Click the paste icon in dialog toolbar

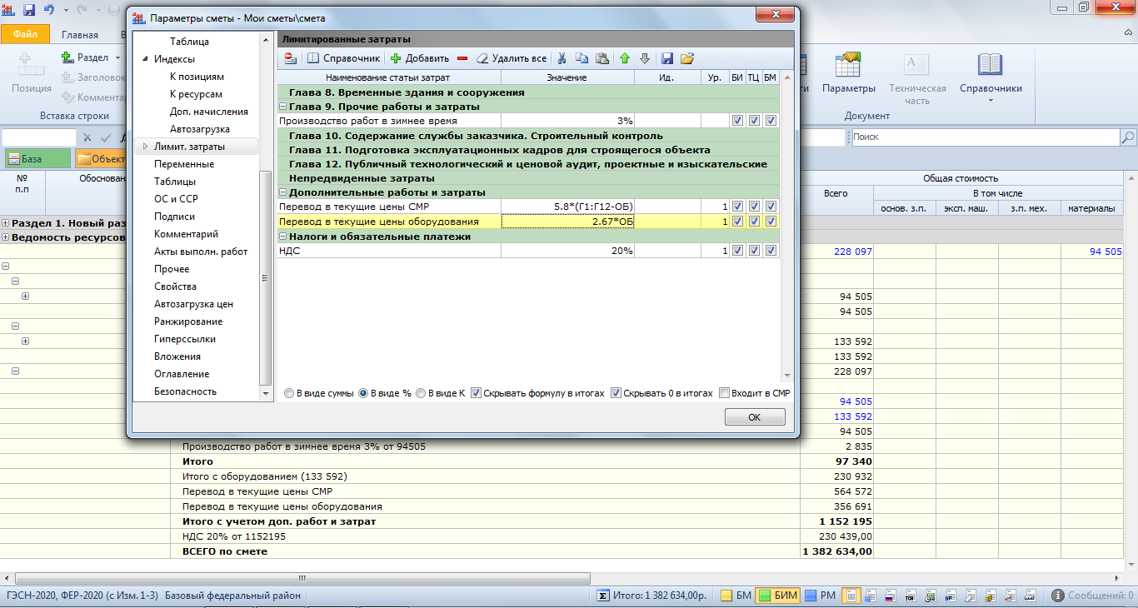[x=601, y=58]
